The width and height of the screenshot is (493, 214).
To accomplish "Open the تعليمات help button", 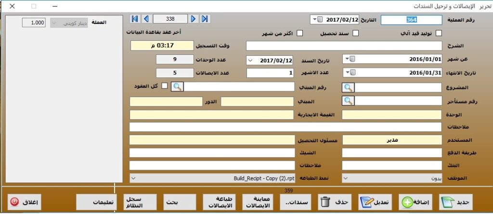I will tap(96, 202).
